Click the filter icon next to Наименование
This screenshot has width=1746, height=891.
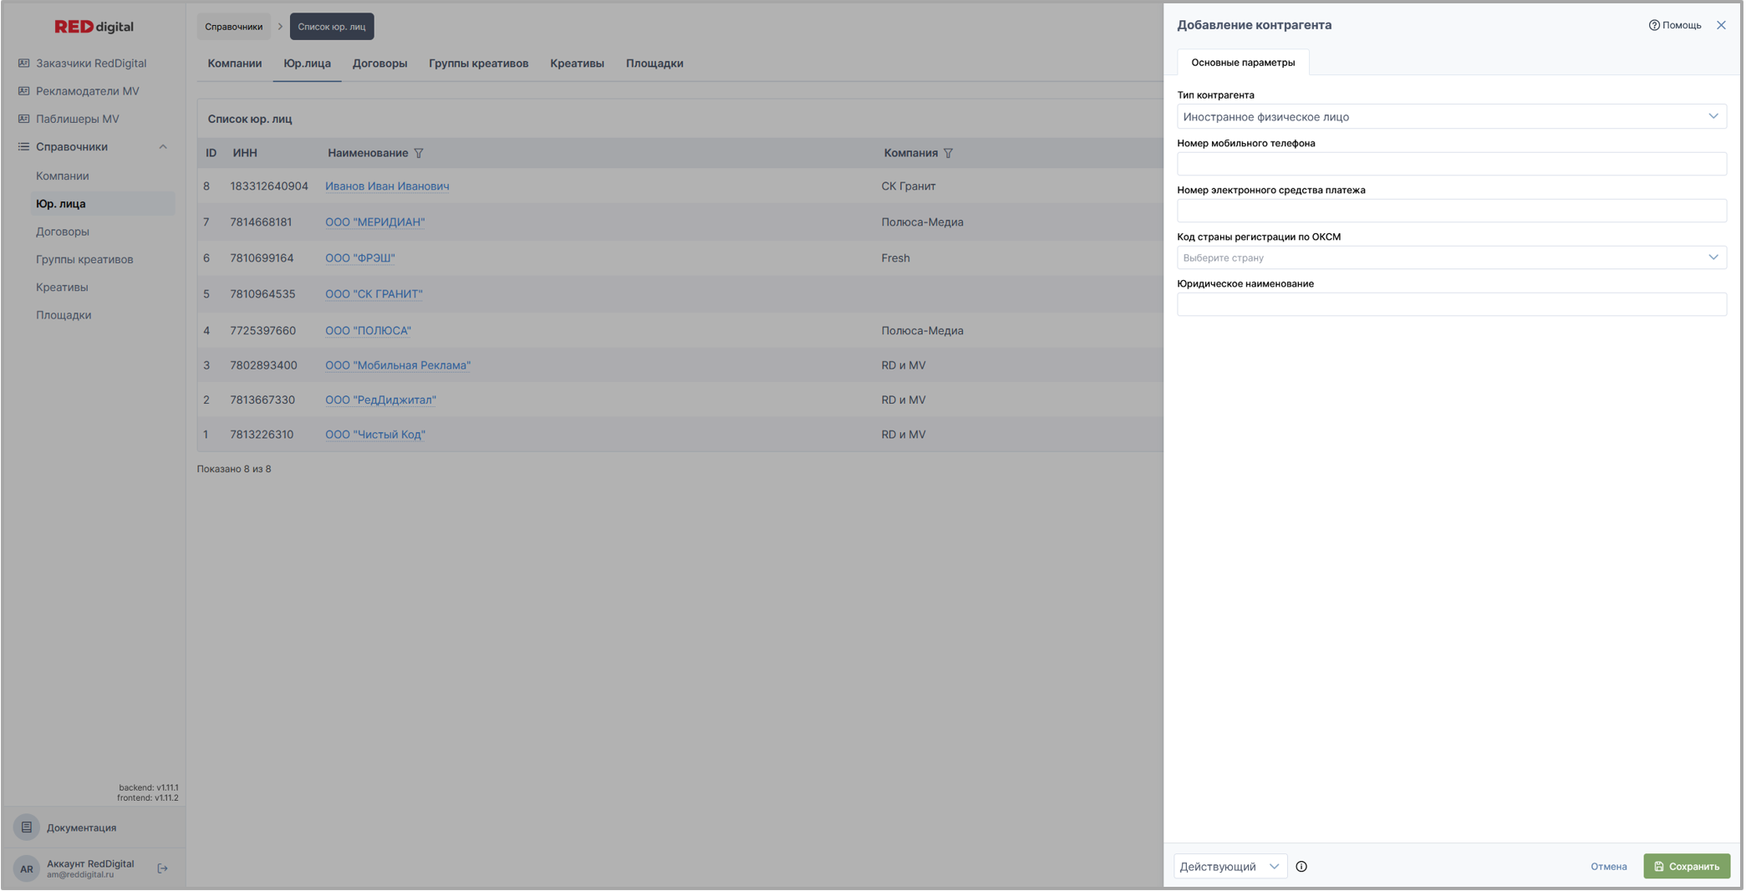coord(419,153)
